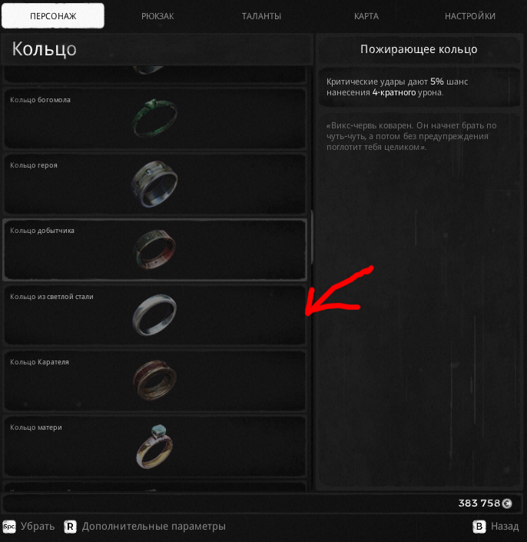This screenshot has width=527, height=542.
Task: Click the Spc key icon for Убрать
Action: pyautogui.click(x=9, y=527)
